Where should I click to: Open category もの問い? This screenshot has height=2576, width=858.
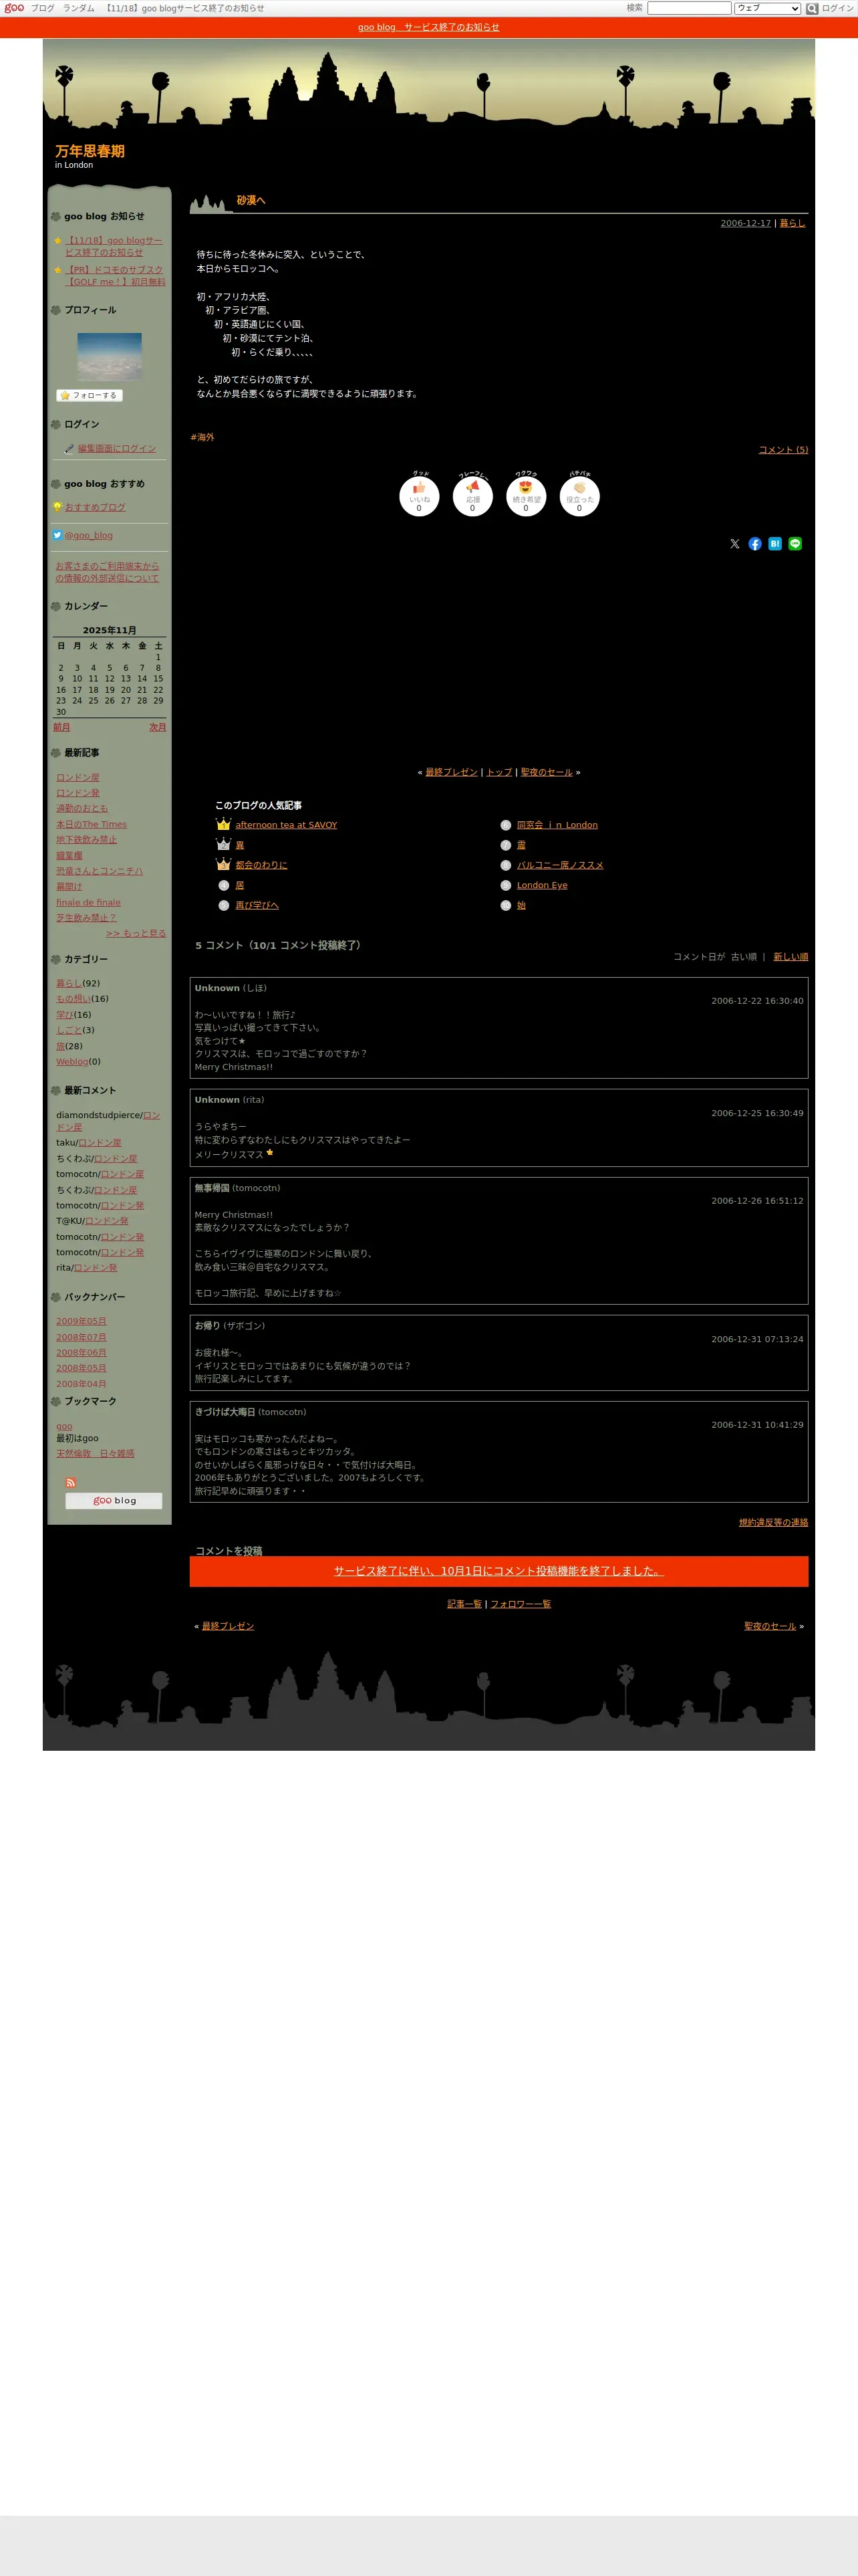point(73,999)
